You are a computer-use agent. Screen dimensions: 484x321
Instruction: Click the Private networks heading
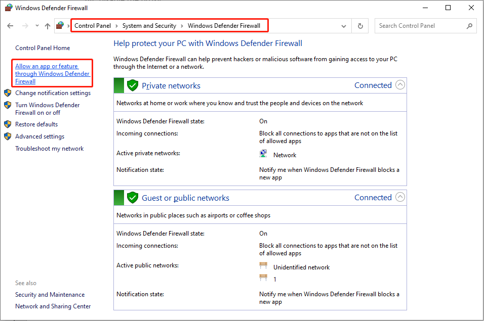[171, 85]
